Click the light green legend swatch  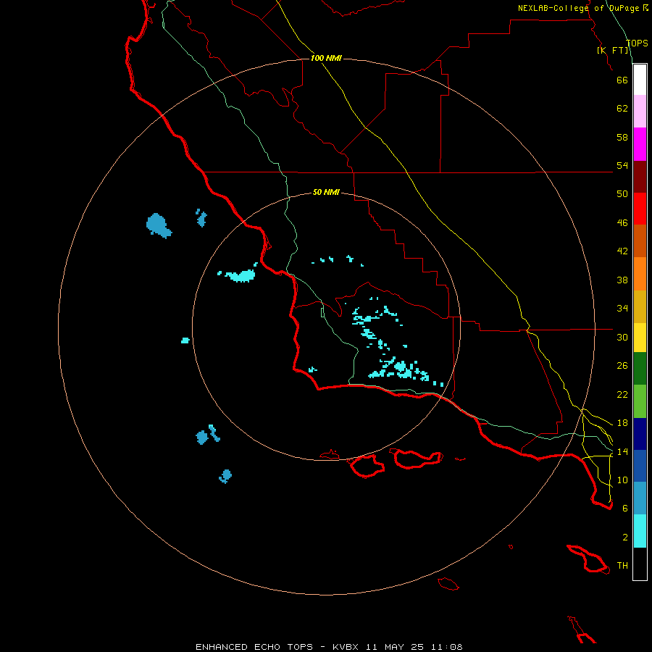pos(640,401)
